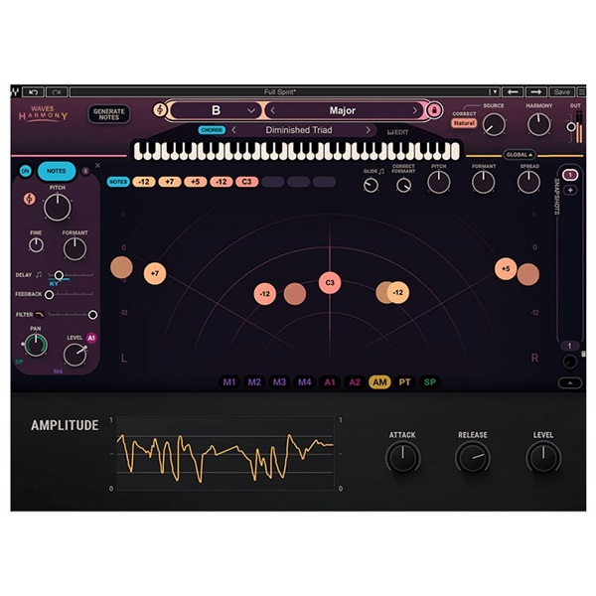Viewport: 596px width, 596px height.
Task: Load the previous preset with left arrow
Action: tap(513, 92)
